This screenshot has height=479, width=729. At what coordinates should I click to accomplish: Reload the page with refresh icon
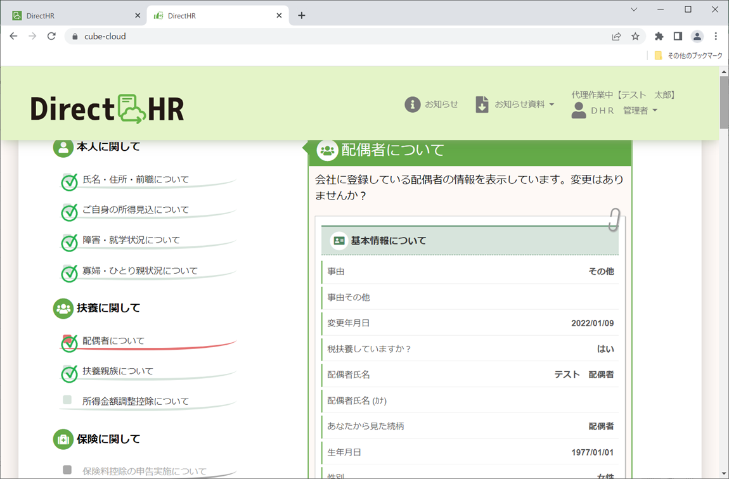point(51,36)
